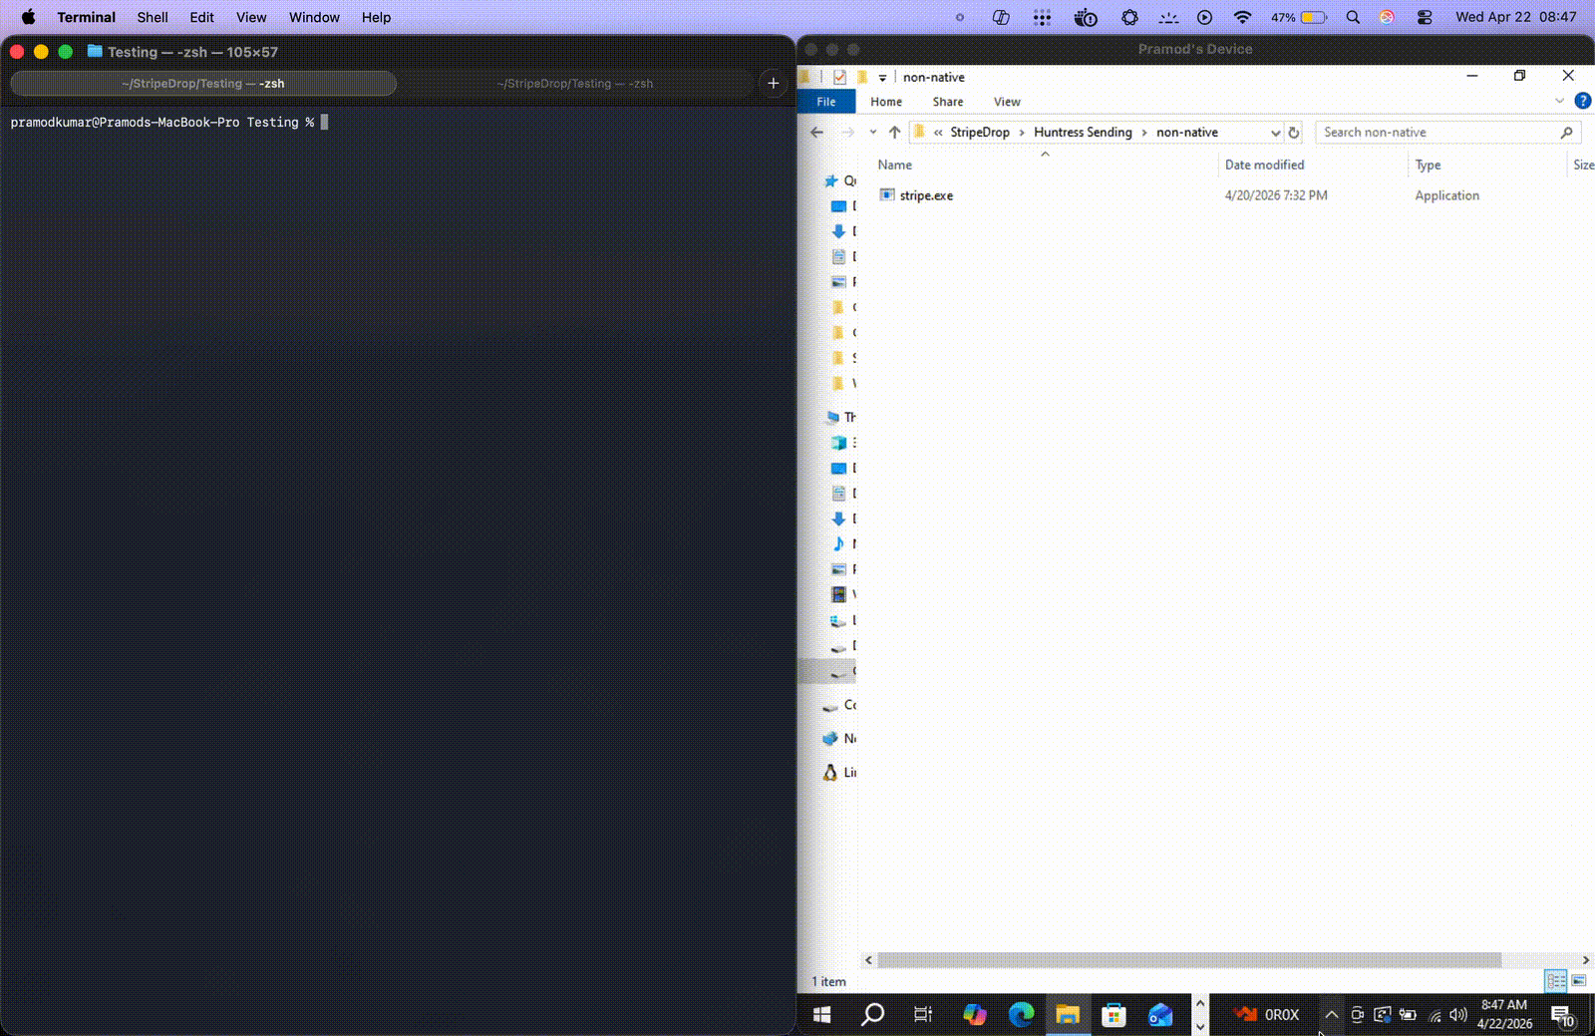
Task: Click StripeDrop in the breadcrumb path
Action: tap(980, 133)
